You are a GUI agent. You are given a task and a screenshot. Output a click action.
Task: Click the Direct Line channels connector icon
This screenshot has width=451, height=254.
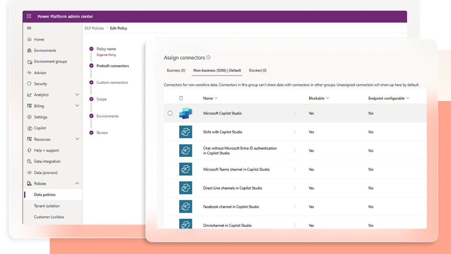point(185,188)
